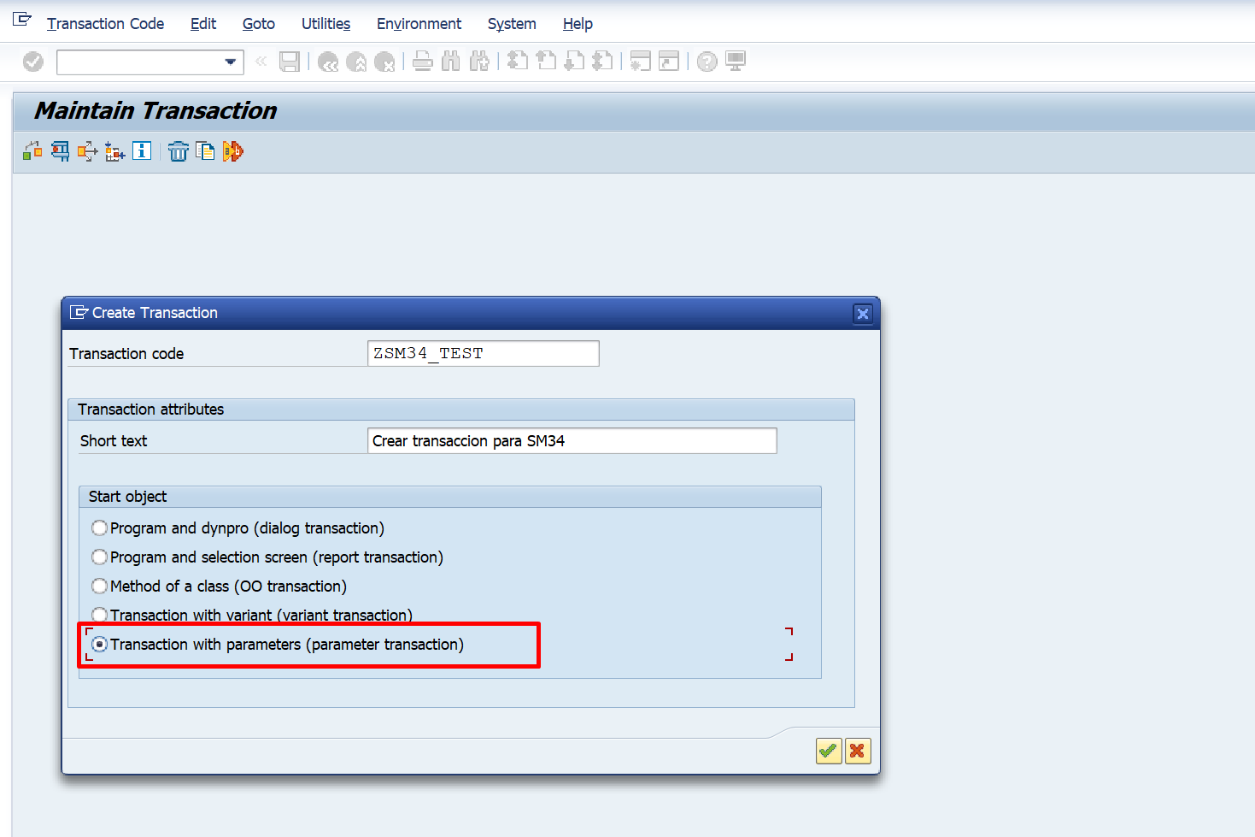
Task: Click the Delete trash can toolbar icon
Action: (x=178, y=152)
